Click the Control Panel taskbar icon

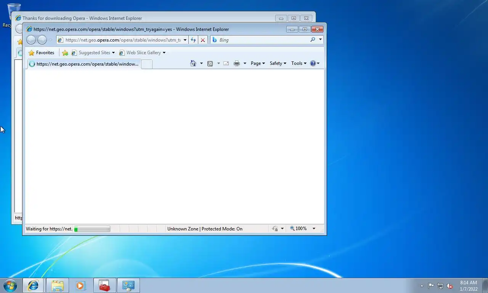(128, 285)
